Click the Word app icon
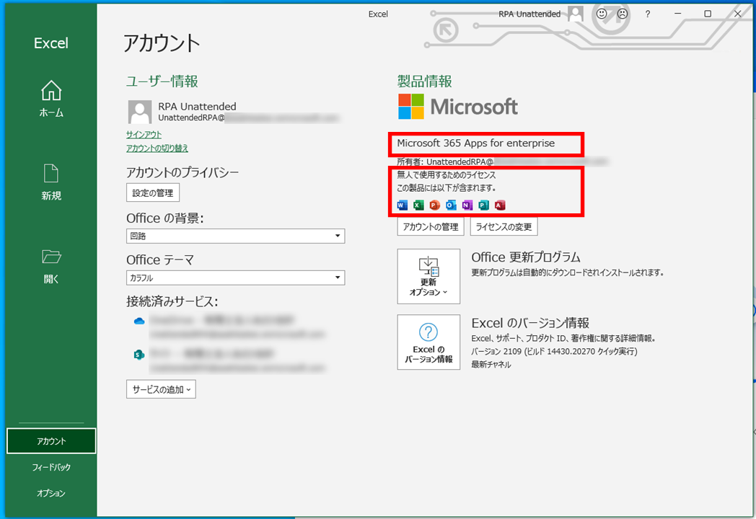Screen dimensions: 756x519 tap(402, 205)
